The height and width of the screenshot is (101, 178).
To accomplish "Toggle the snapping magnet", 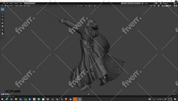I will [x=90, y=6].
